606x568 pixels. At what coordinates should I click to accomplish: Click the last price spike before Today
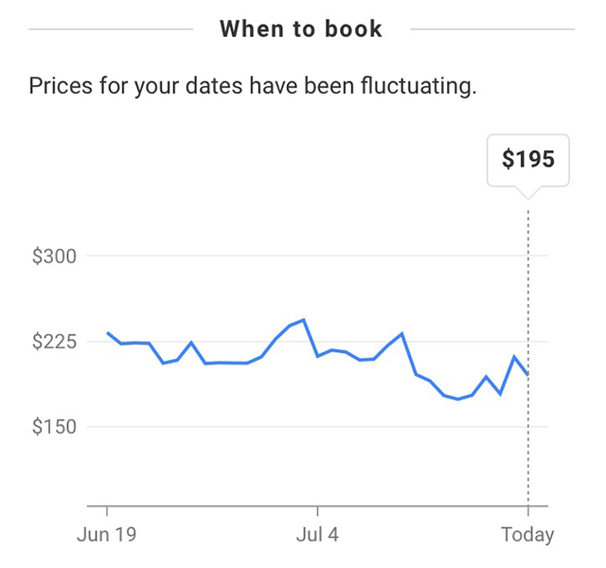click(514, 357)
